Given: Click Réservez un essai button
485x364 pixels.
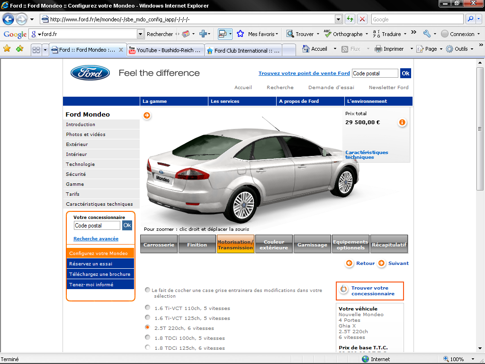Looking at the screenshot, I should click(100, 264).
